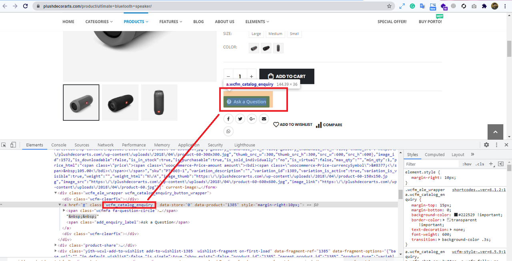Screen dimensions: 512x261
Task: Click the back-to-top arrow button
Action: pyautogui.click(x=495, y=132)
